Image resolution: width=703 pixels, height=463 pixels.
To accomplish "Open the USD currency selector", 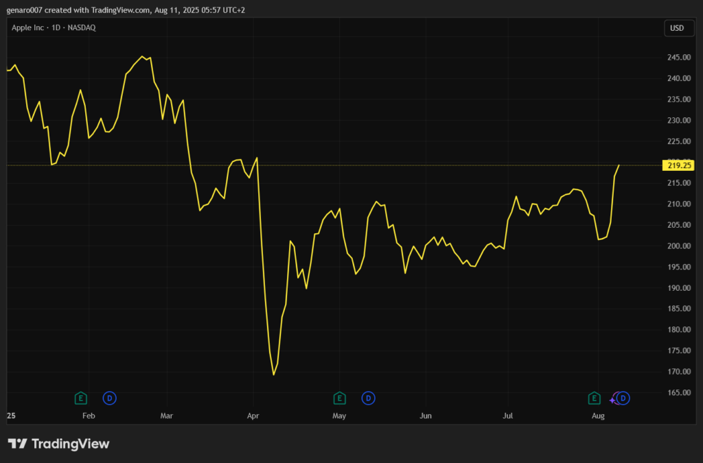I will point(676,28).
